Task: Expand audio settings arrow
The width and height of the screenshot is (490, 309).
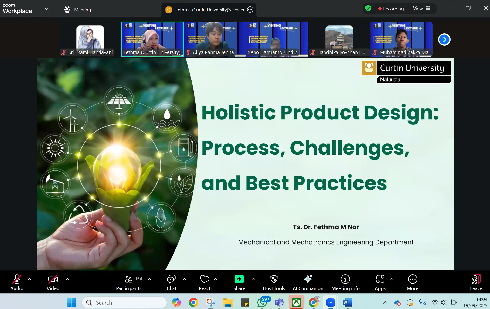Action: point(29,279)
